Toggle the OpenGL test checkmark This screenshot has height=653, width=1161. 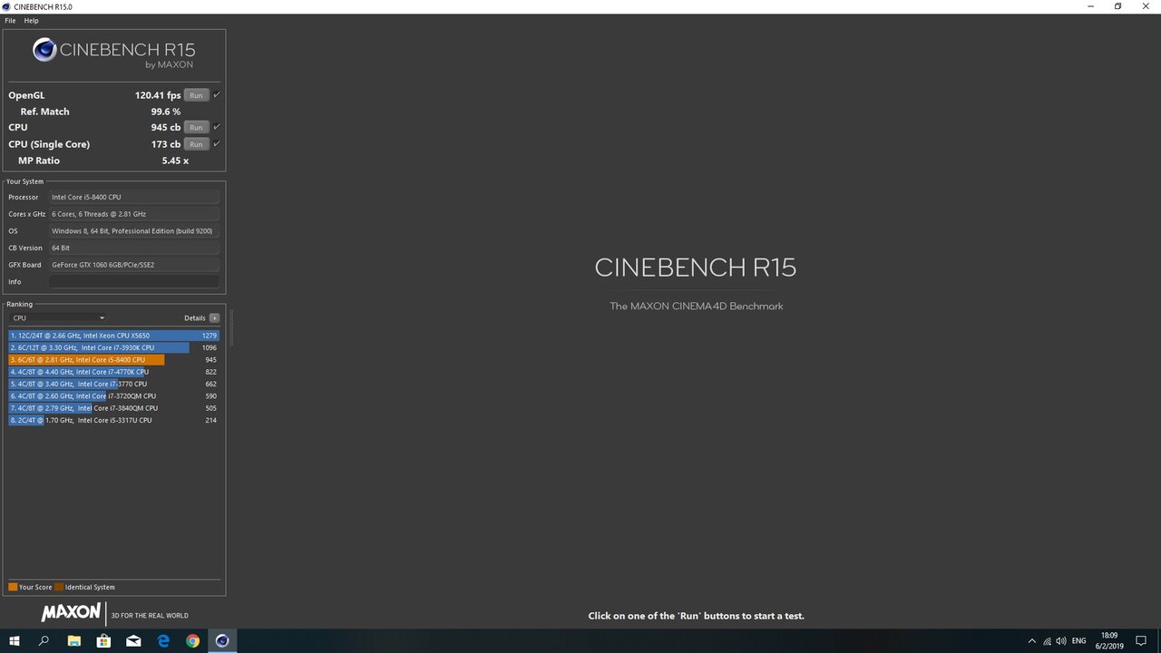click(217, 94)
